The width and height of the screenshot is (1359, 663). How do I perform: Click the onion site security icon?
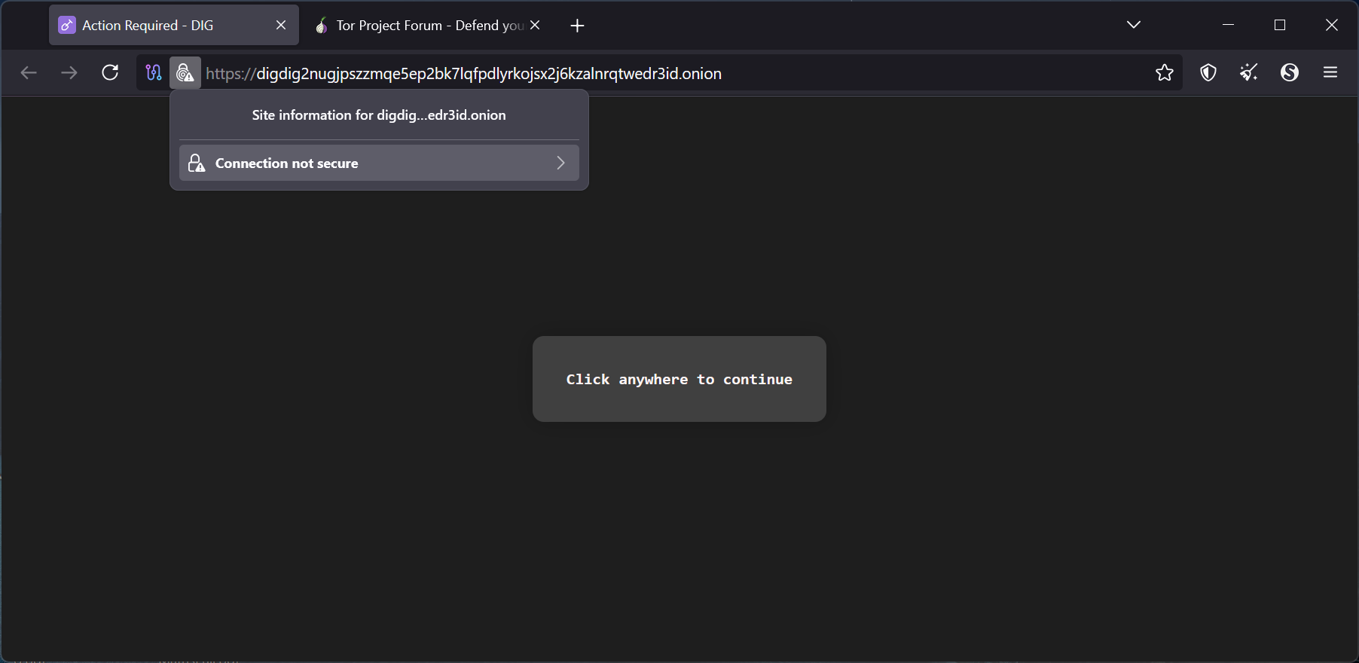(x=185, y=73)
